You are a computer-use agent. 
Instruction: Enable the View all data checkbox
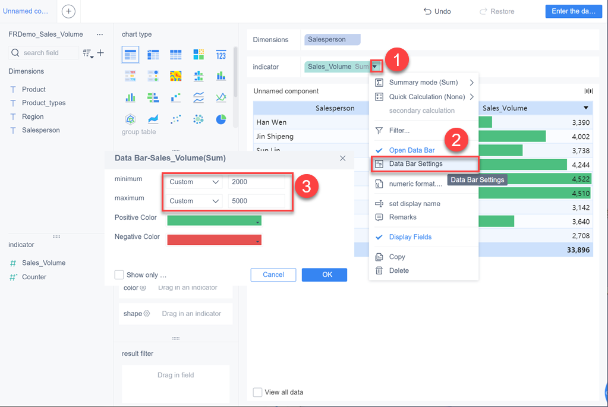257,392
